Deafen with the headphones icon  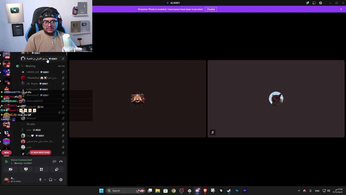(51, 180)
